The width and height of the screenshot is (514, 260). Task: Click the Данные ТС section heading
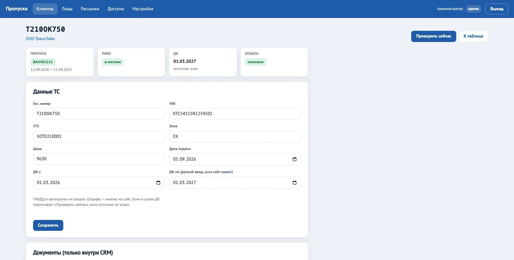click(x=46, y=92)
